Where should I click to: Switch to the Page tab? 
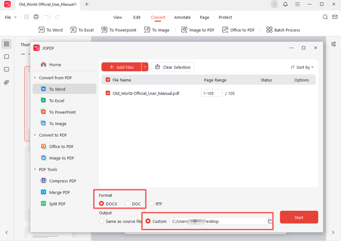[x=205, y=17]
